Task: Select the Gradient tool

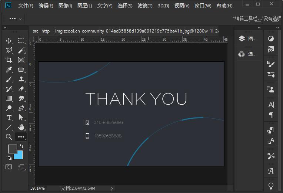Action: 9,98
